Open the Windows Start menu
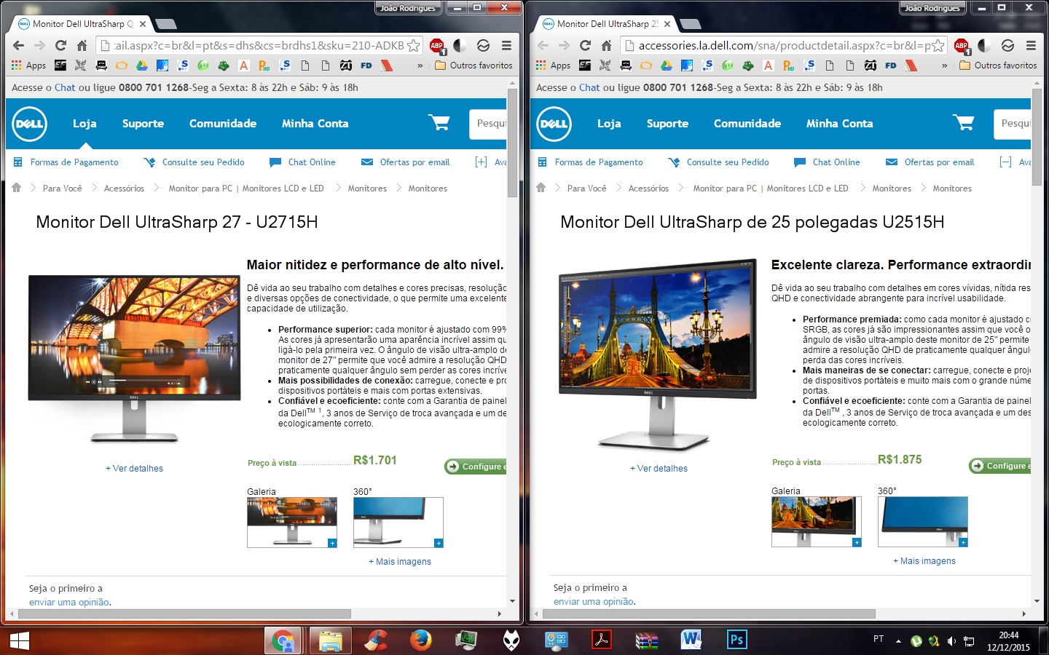 20,640
